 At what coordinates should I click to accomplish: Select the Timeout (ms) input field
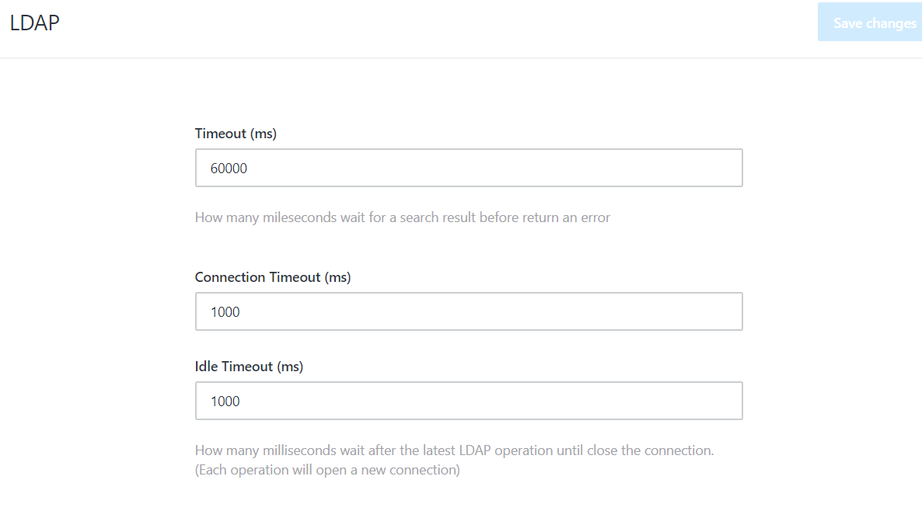(468, 167)
